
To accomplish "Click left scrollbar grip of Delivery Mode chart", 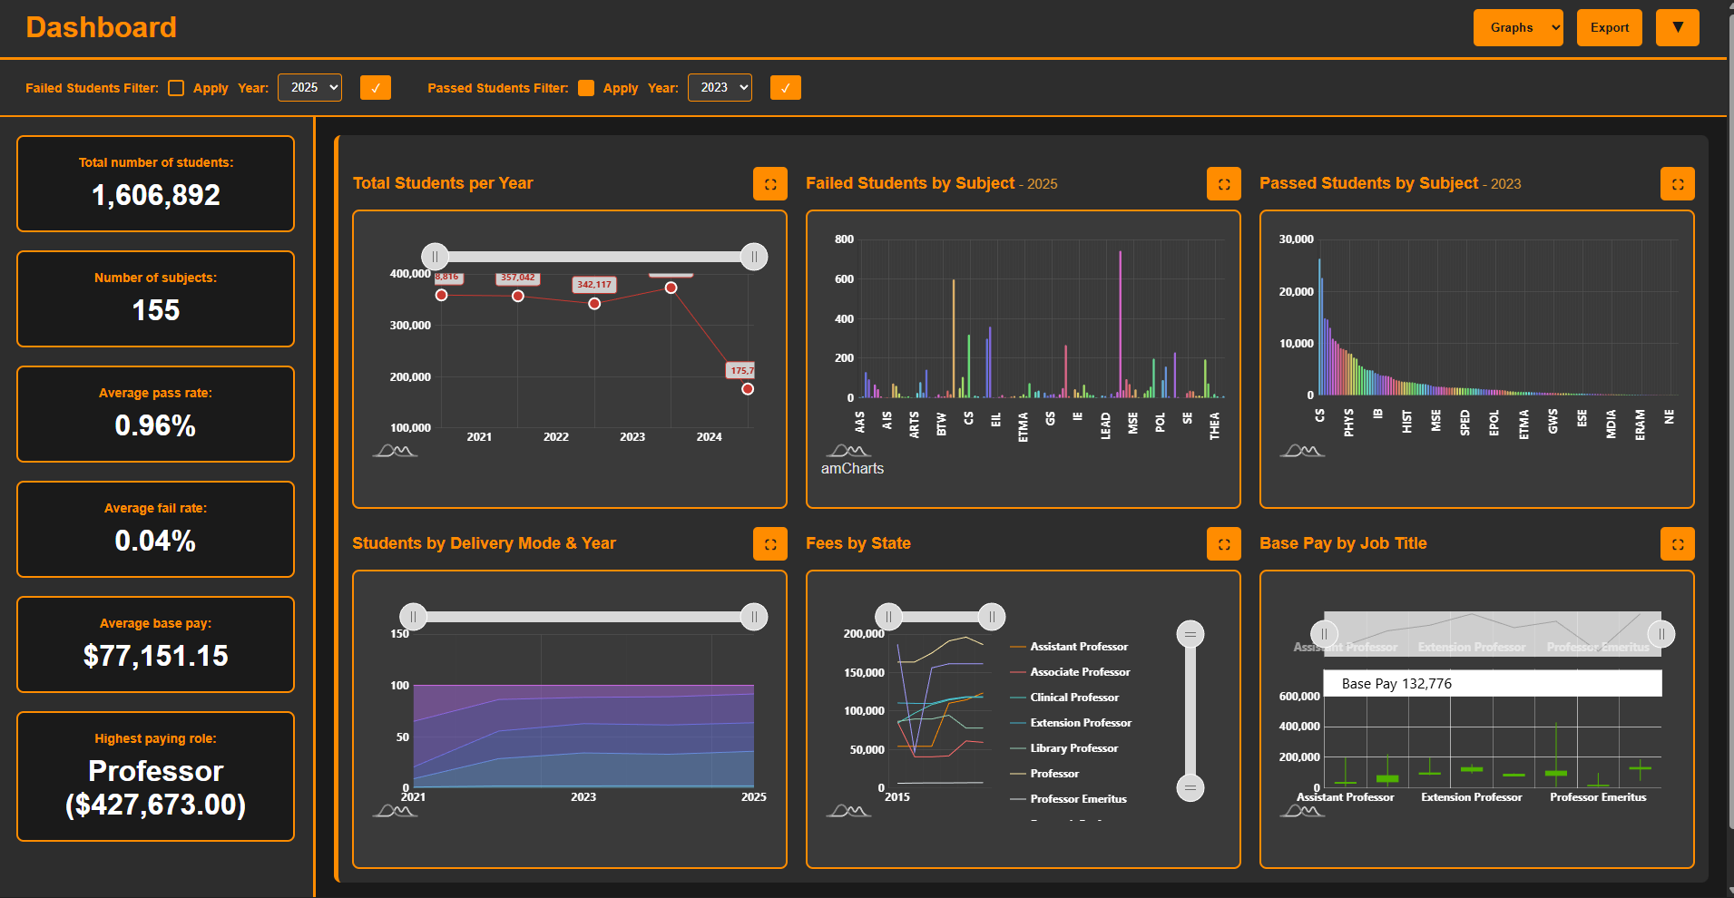I will 413,617.
